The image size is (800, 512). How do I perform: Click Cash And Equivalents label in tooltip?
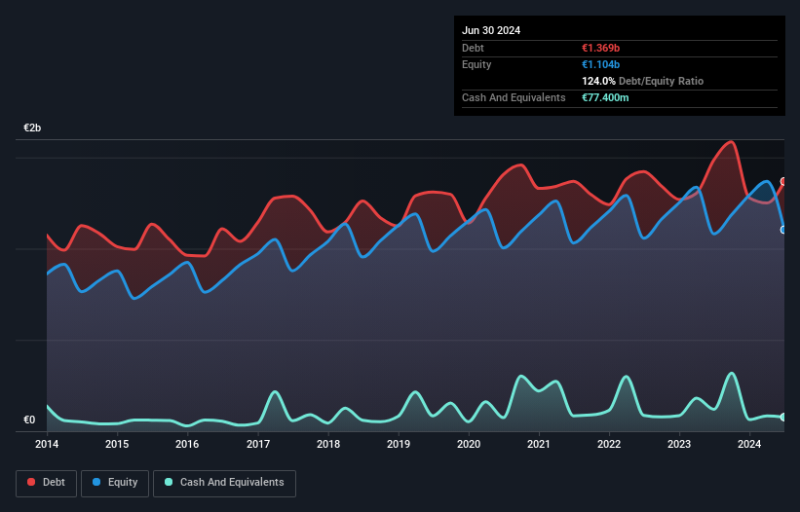click(514, 97)
